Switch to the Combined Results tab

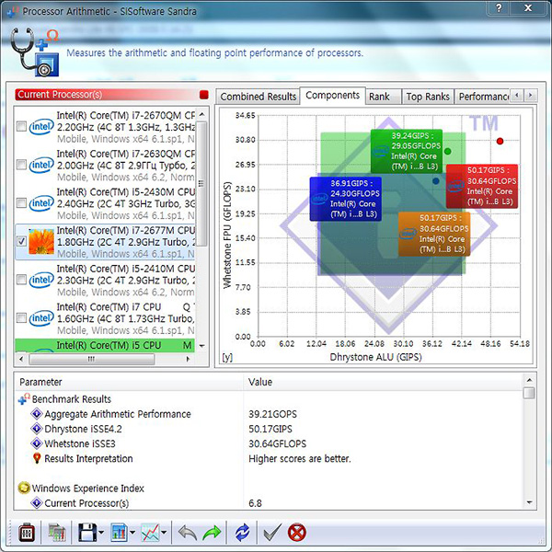coord(258,97)
